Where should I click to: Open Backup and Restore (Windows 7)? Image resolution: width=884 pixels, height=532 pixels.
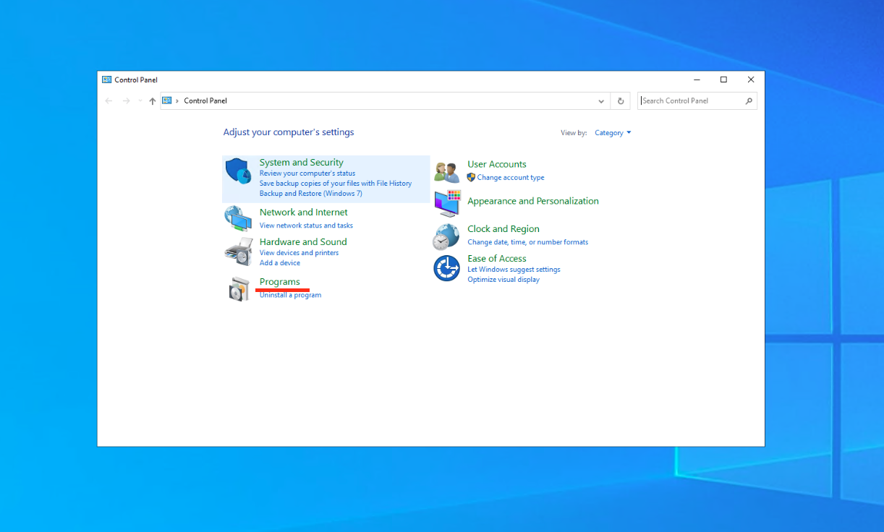point(311,194)
